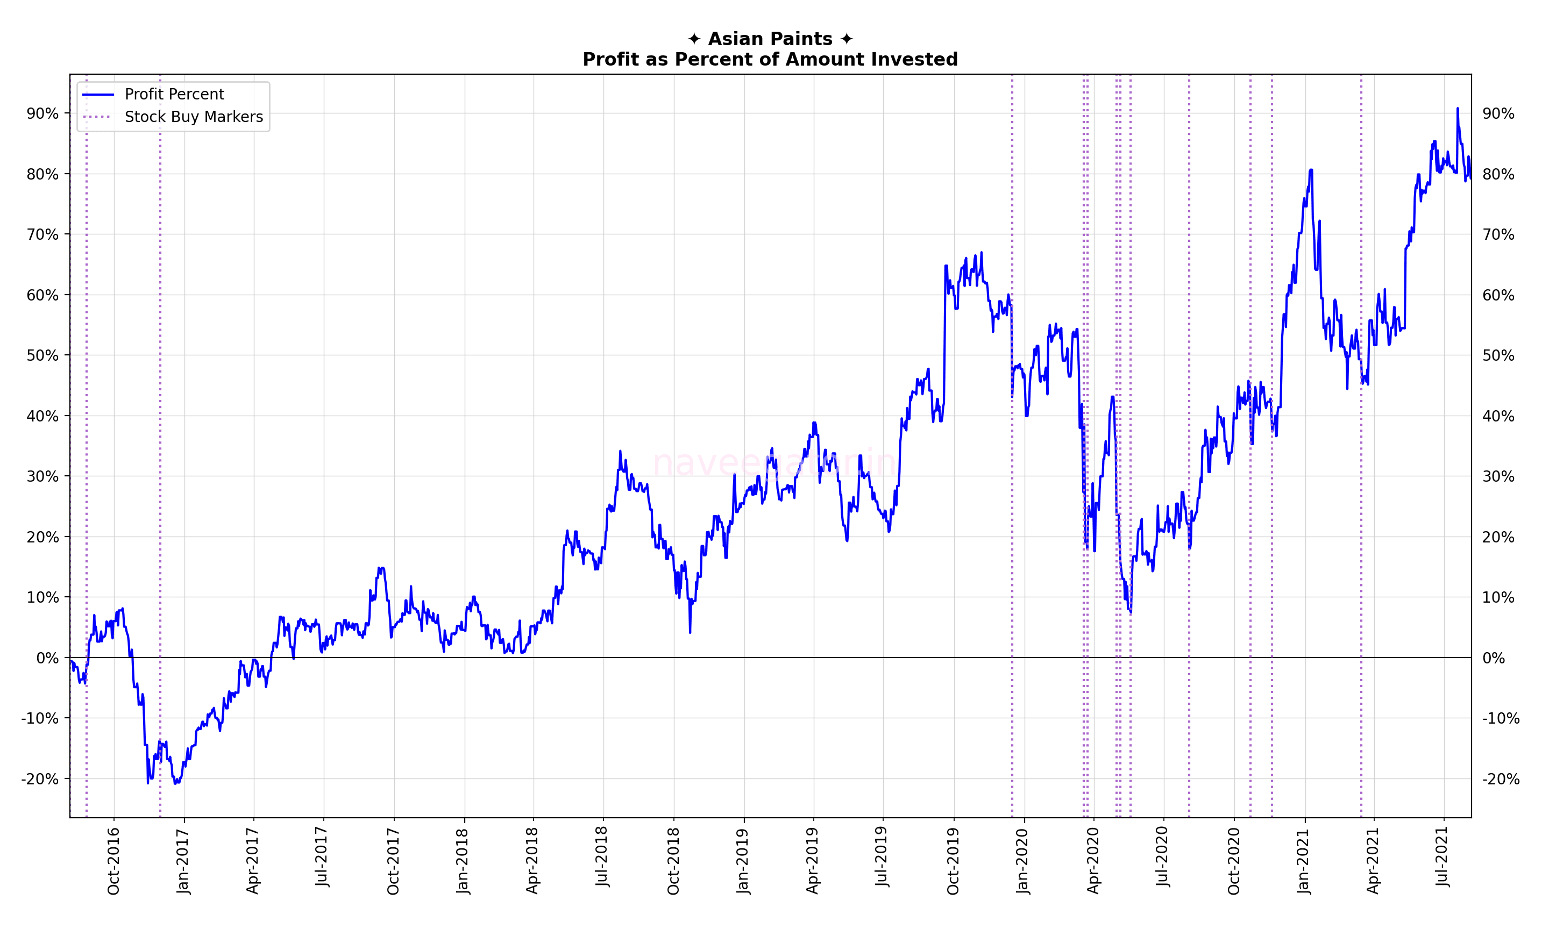
Task: Click the left 40% y-axis label
Action: [x=42, y=416]
